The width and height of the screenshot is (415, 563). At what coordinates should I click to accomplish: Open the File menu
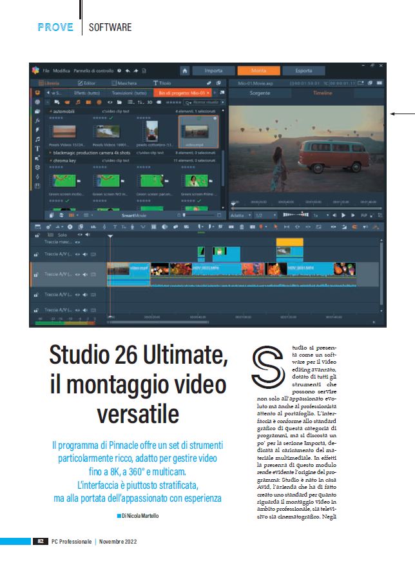click(46, 71)
